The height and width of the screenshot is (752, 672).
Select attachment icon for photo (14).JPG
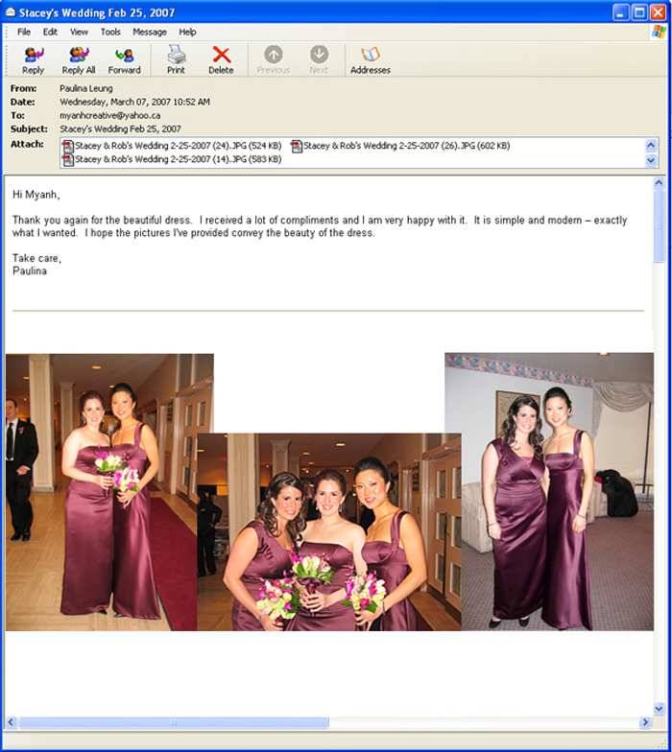coord(68,159)
